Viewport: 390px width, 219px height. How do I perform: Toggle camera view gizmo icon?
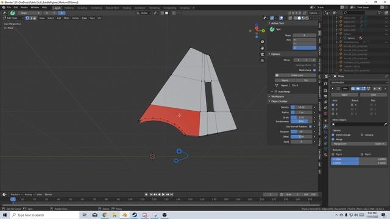(x=262, y=54)
